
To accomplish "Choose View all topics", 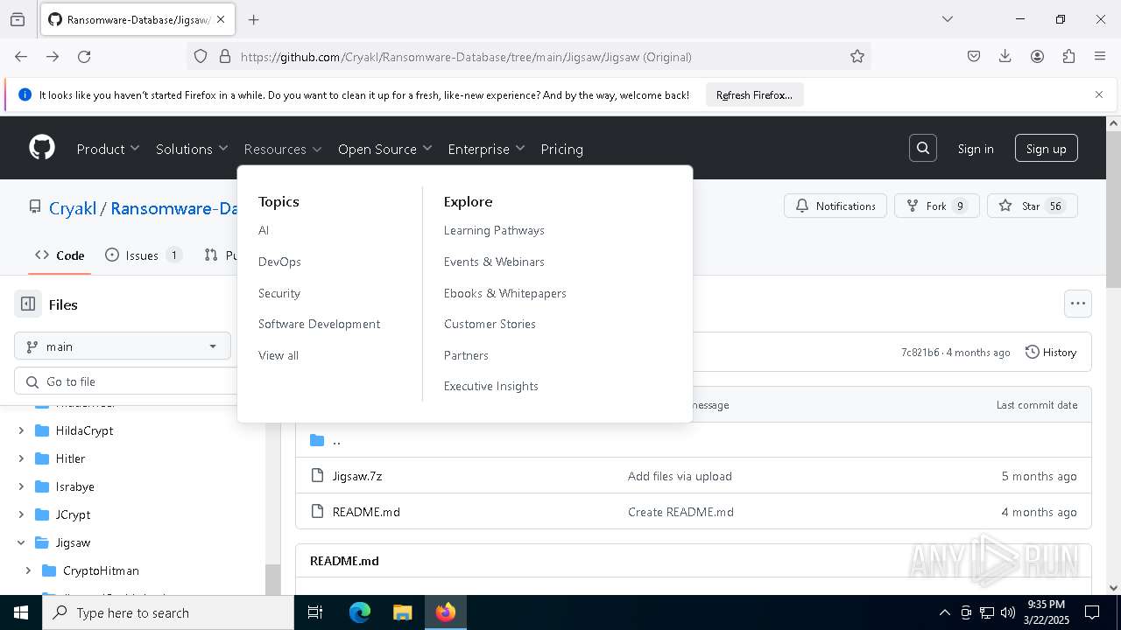I will pos(278,355).
